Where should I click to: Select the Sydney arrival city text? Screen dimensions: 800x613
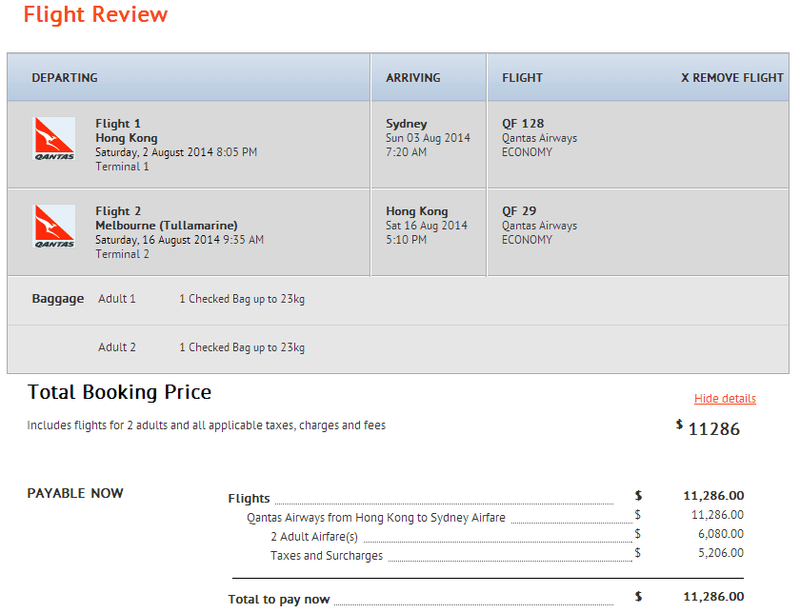point(407,124)
